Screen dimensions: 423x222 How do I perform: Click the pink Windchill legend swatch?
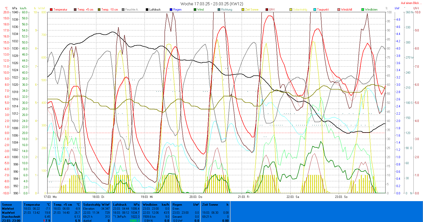point(339,10)
